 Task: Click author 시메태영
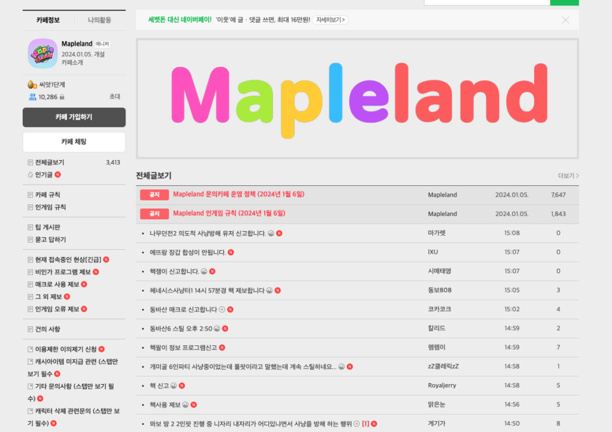coord(439,271)
